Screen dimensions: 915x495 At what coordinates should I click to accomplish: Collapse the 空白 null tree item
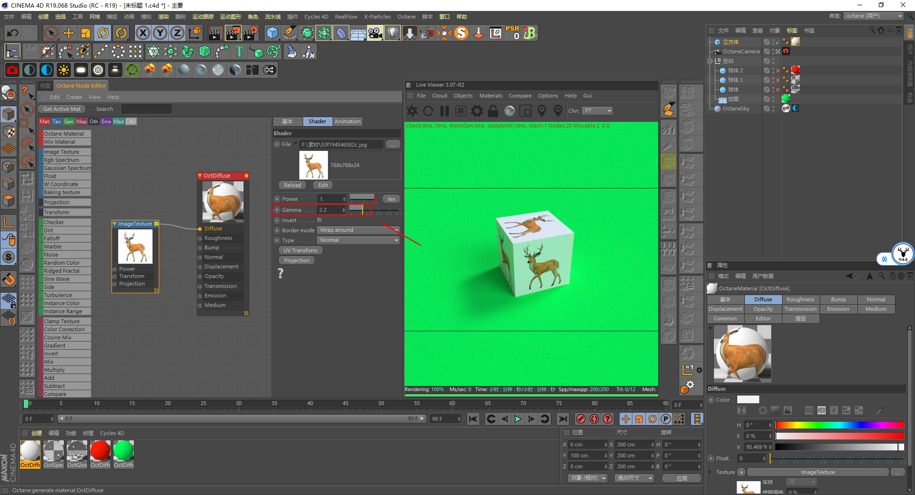(x=710, y=61)
